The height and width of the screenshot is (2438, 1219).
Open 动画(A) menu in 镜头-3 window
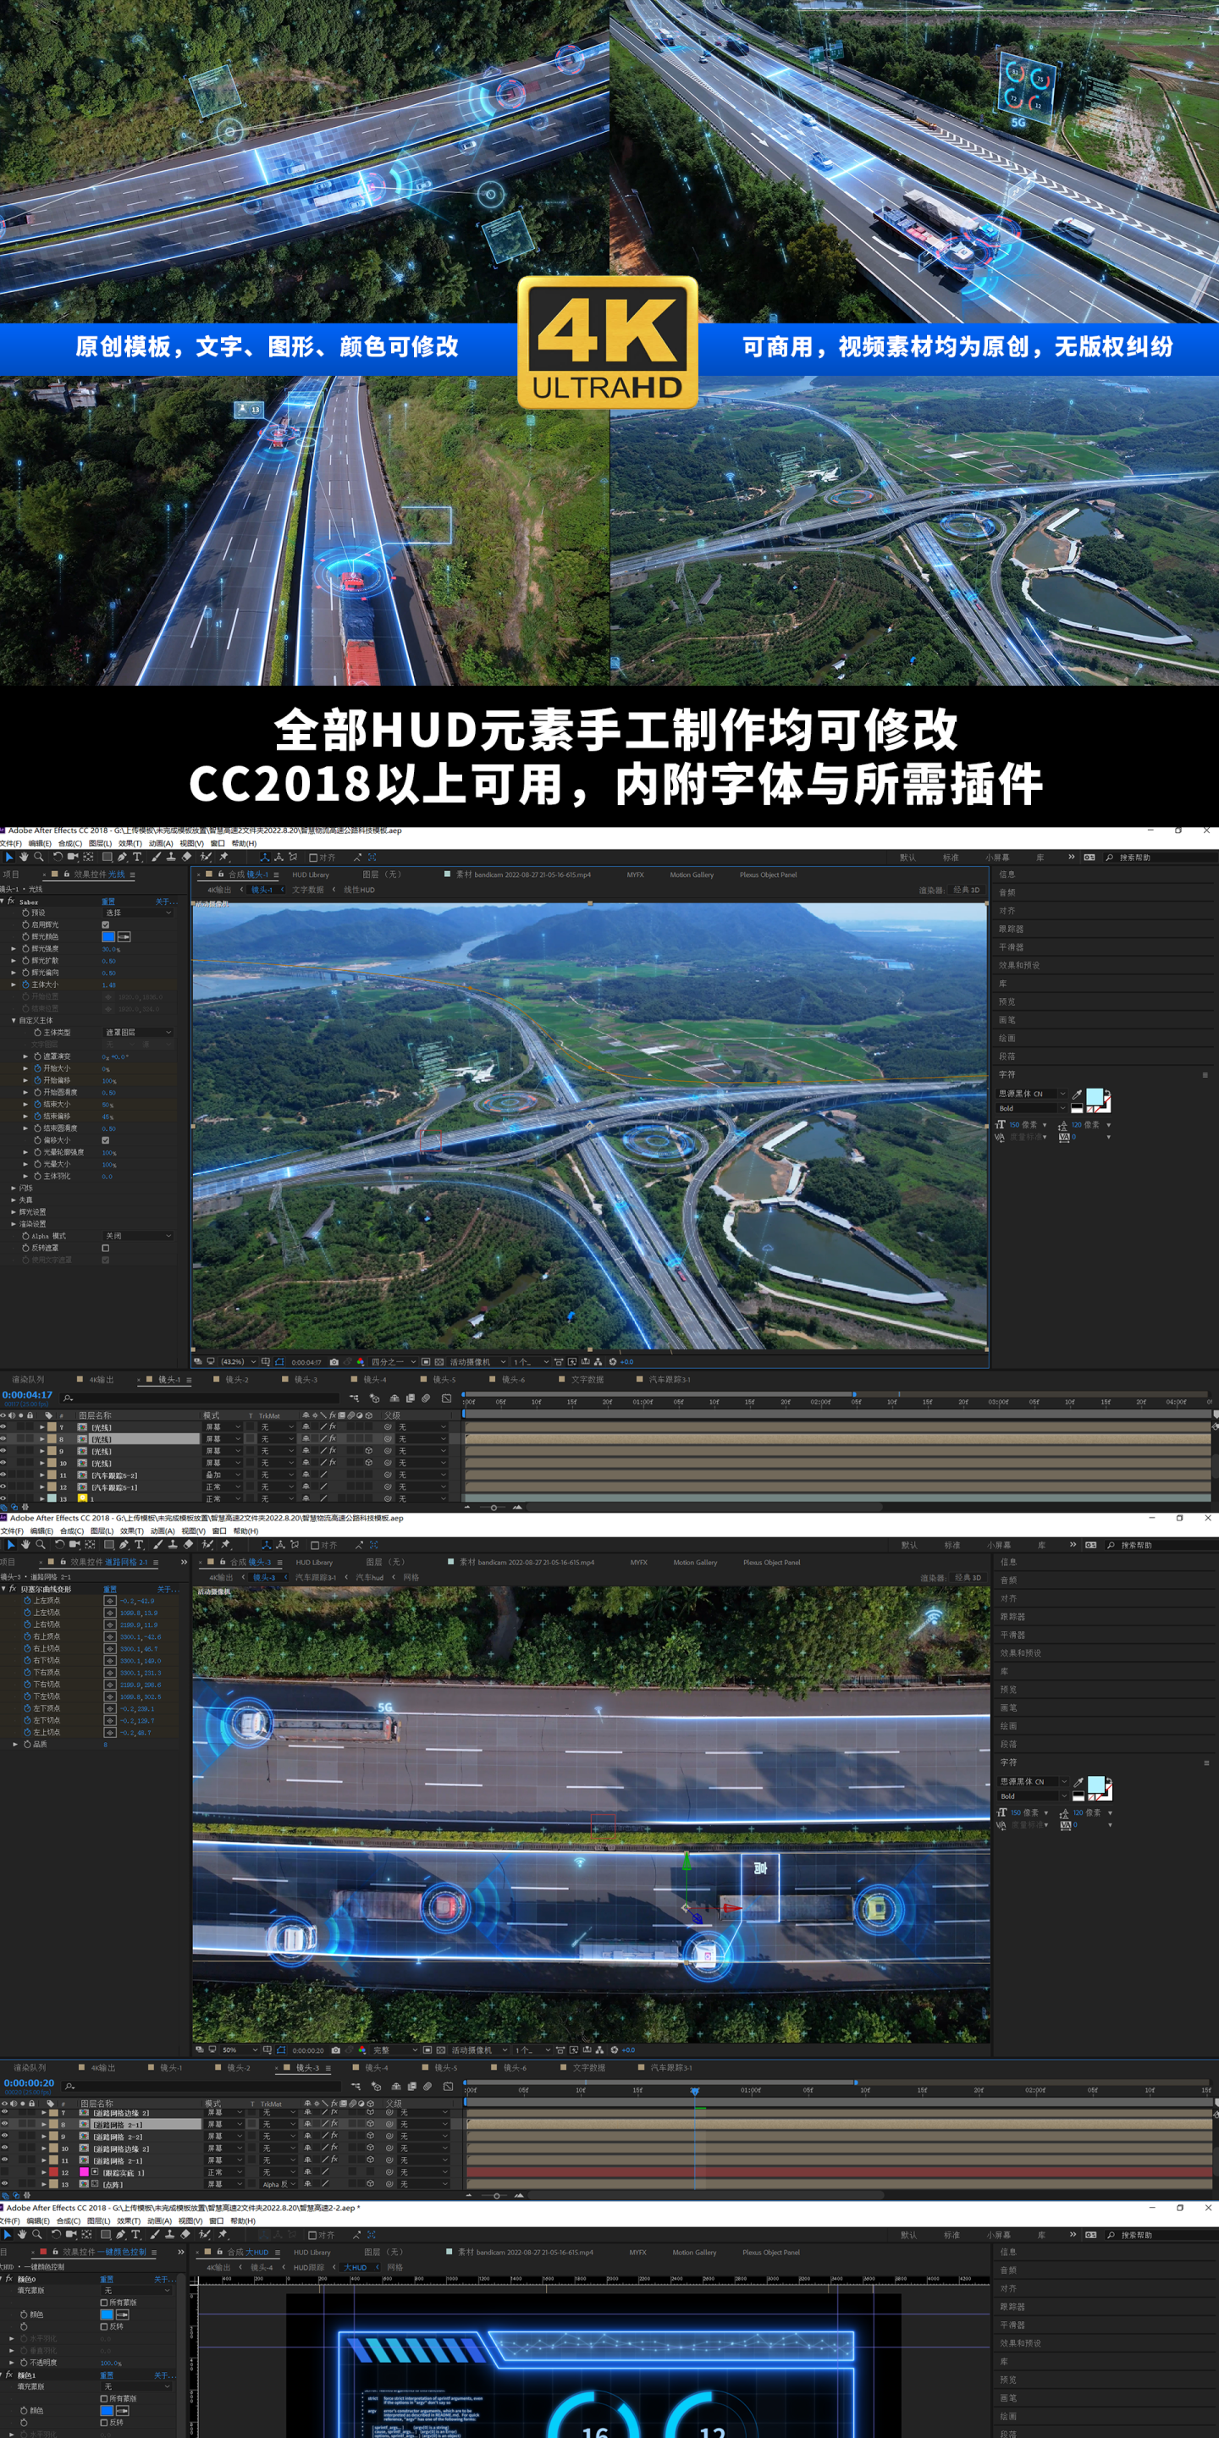pyautogui.click(x=163, y=1531)
